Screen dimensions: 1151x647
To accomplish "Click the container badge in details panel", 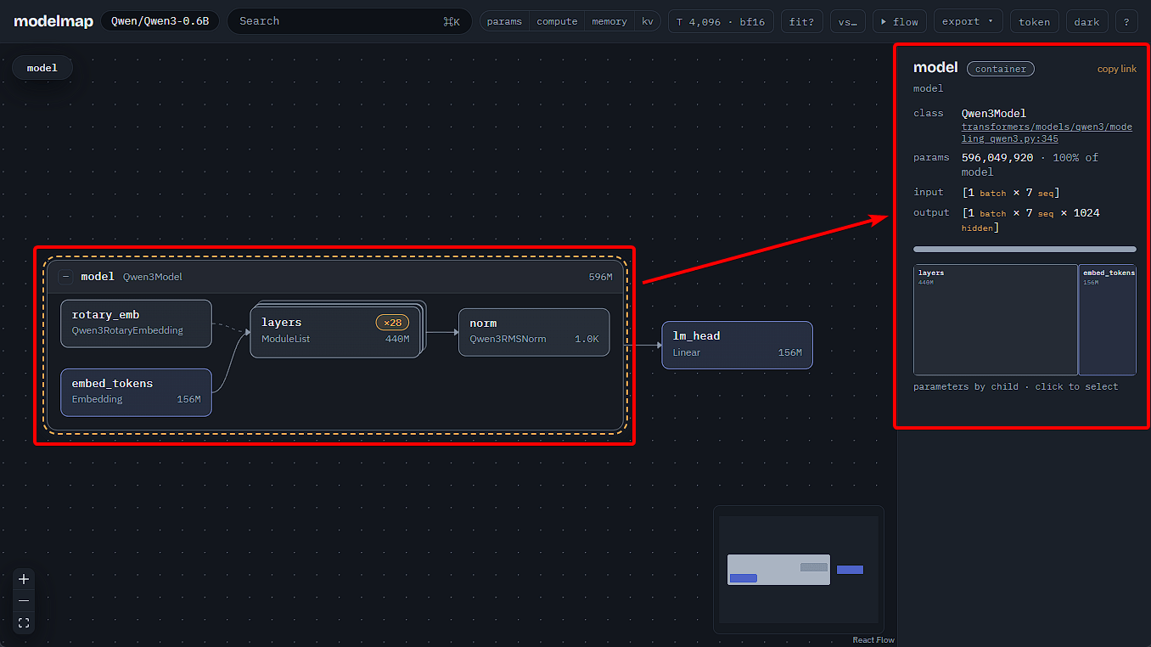I will click(x=1000, y=69).
